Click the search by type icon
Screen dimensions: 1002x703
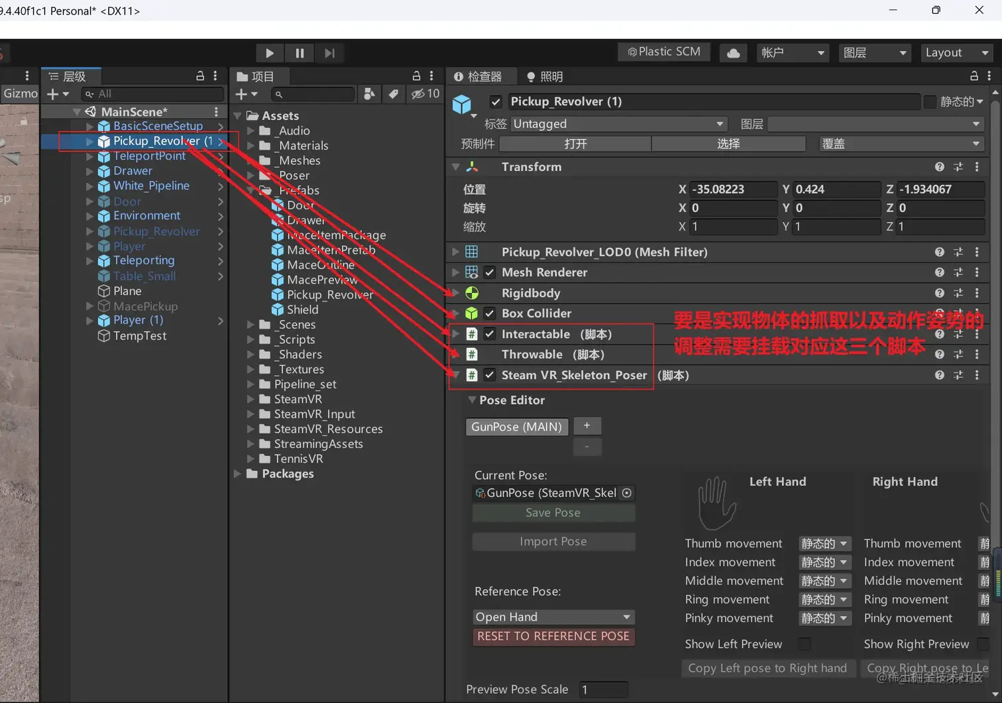pos(369,94)
